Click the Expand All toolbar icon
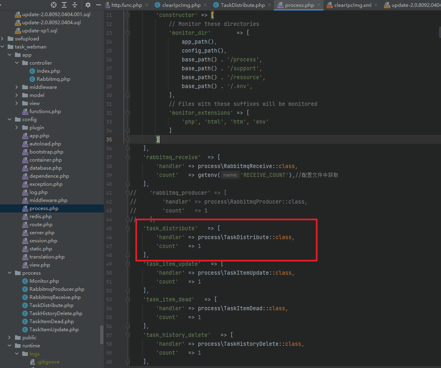441x368 pixels. tap(64, 5)
